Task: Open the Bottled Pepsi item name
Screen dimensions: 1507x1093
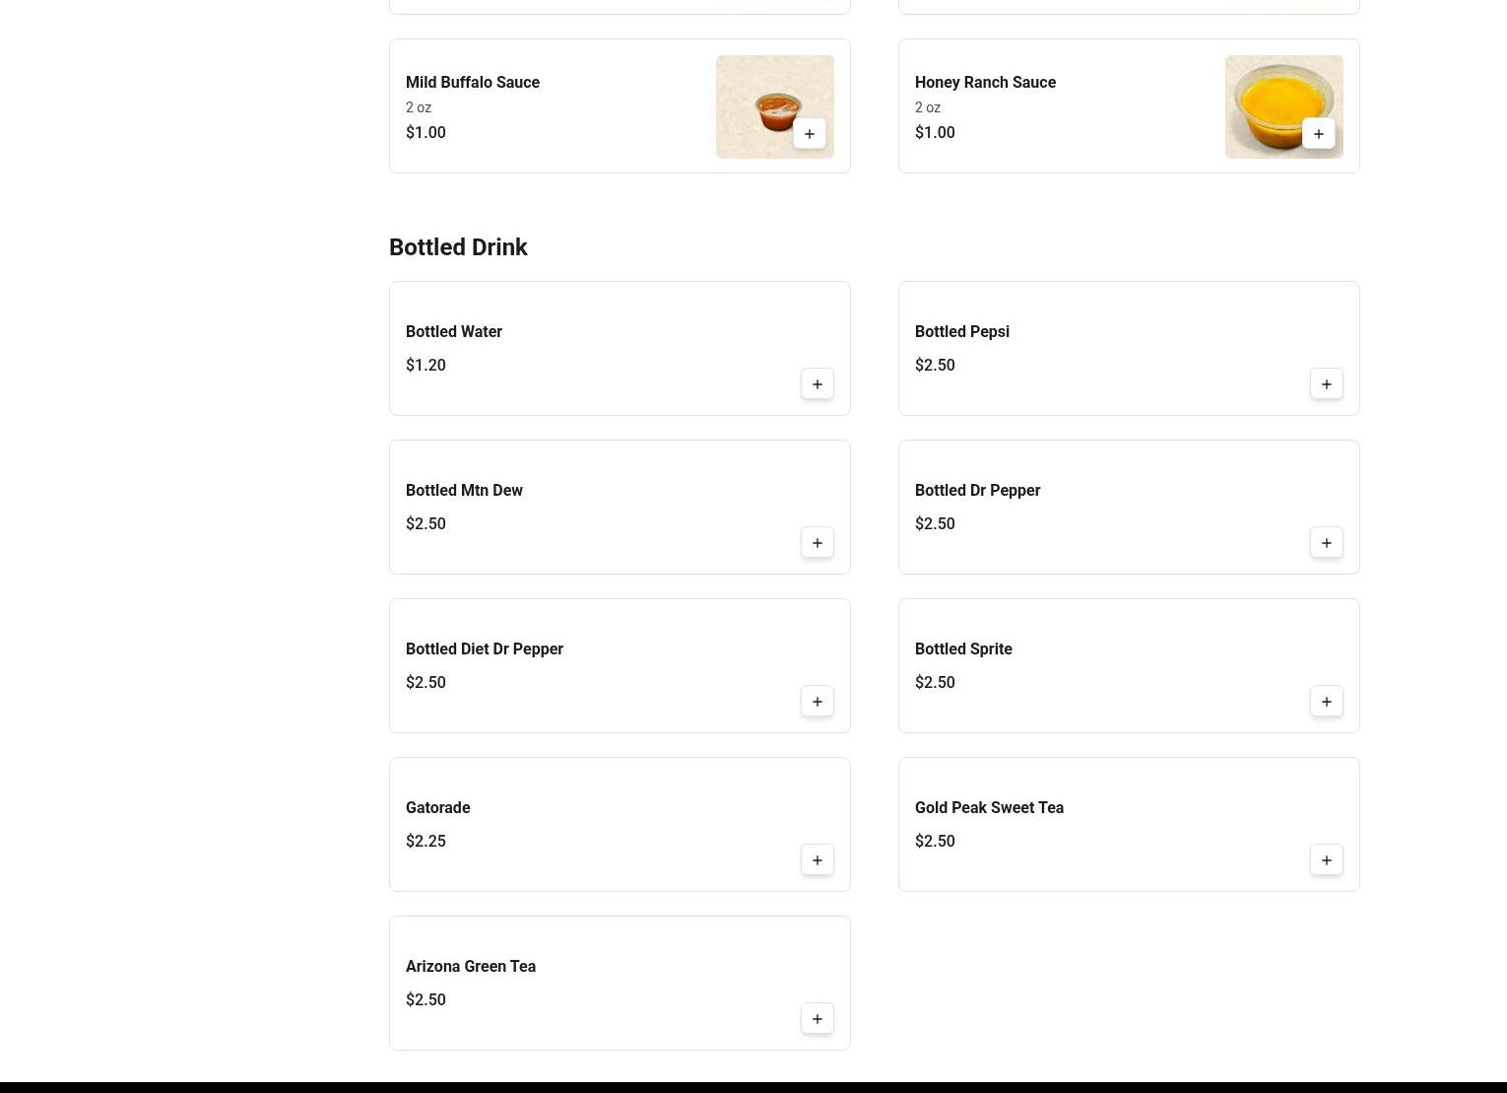Action: (962, 332)
